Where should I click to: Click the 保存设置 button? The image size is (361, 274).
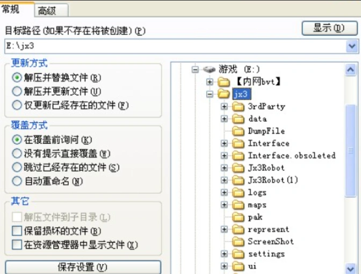tap(83, 268)
